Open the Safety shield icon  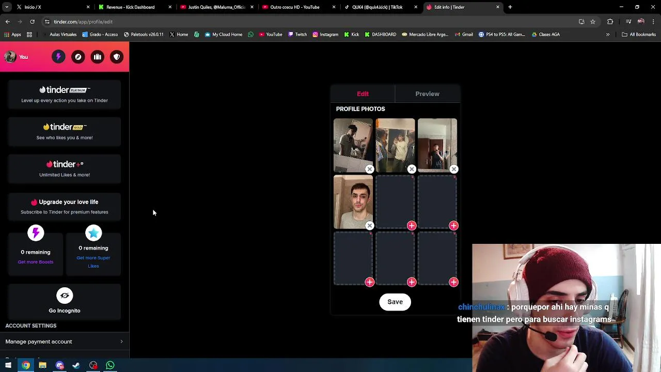pos(117,57)
